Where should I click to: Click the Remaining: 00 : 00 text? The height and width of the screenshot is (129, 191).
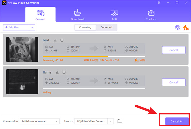53,60
